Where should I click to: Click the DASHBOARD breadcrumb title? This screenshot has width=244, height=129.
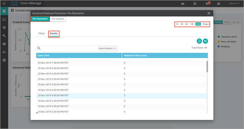23,10
